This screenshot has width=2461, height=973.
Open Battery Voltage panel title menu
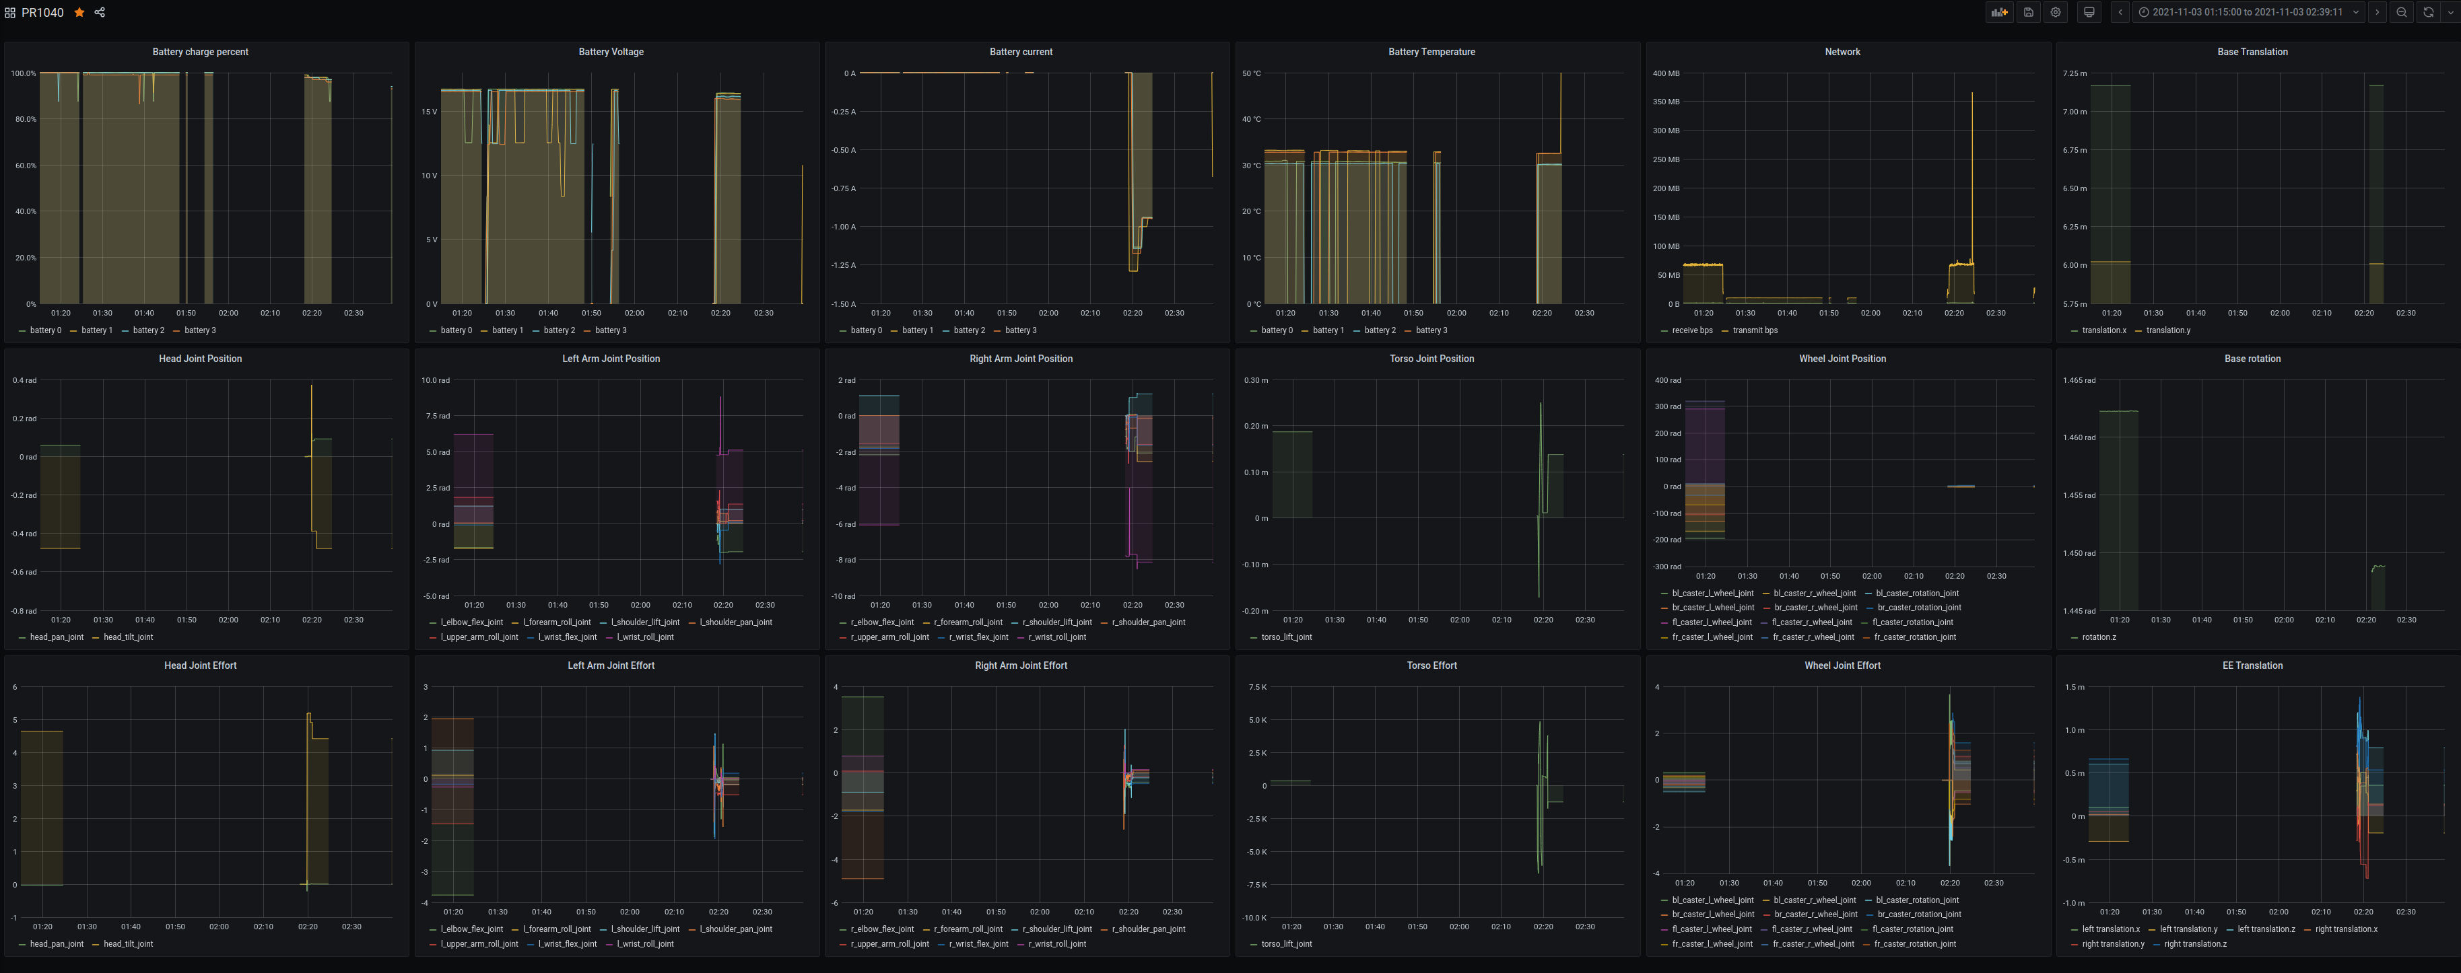click(611, 52)
